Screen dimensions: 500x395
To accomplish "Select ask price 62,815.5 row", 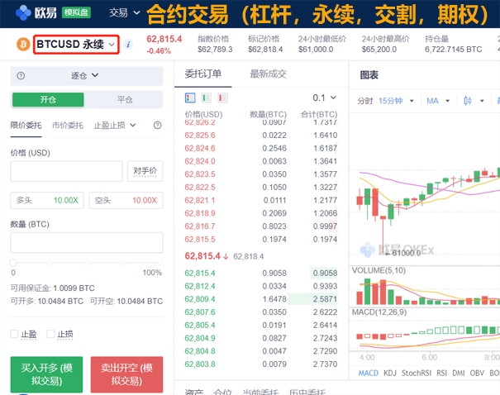I will coord(261,239).
